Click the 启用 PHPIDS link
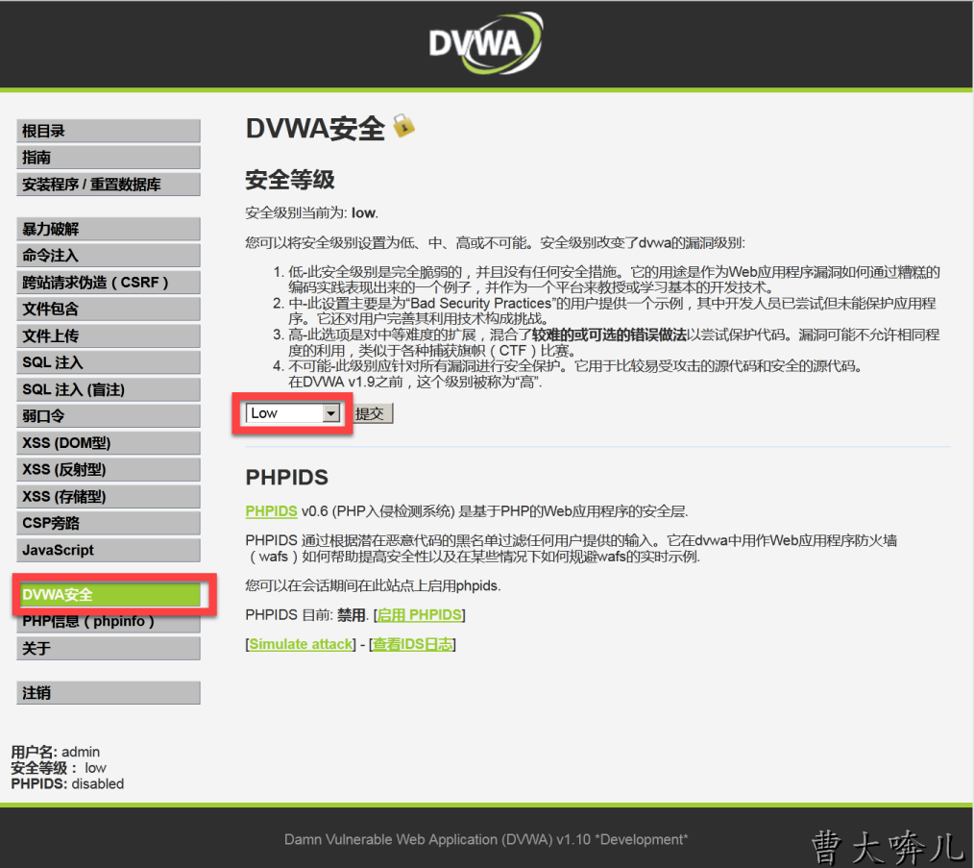Screen dimensions: 974x868 tap(419, 614)
